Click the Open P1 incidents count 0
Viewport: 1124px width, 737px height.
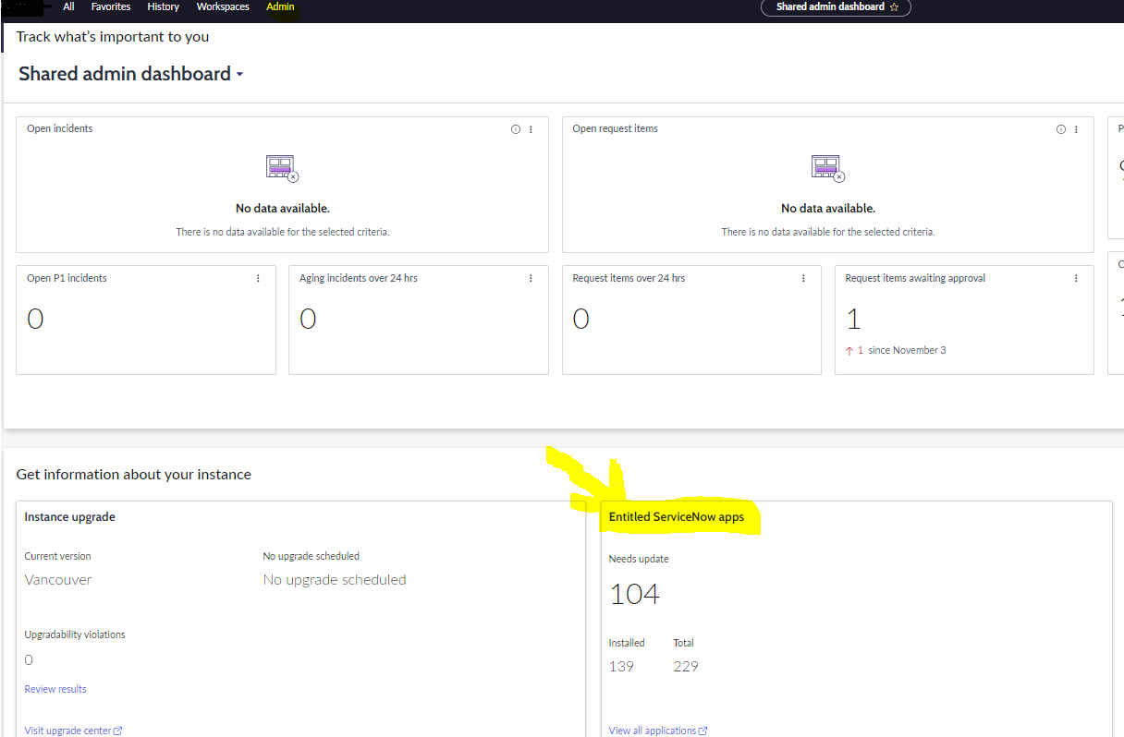coord(35,320)
